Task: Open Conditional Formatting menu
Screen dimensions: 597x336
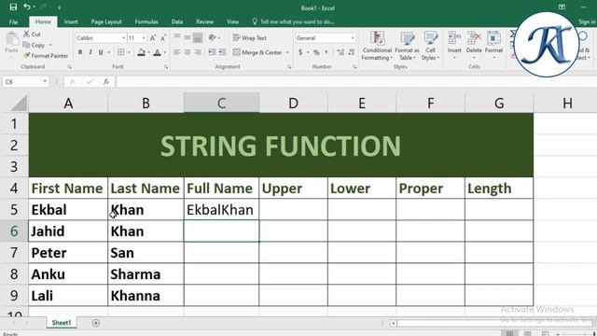Action: tap(377, 46)
